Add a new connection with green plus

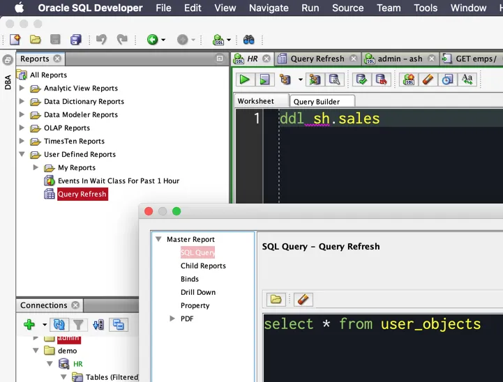point(29,325)
